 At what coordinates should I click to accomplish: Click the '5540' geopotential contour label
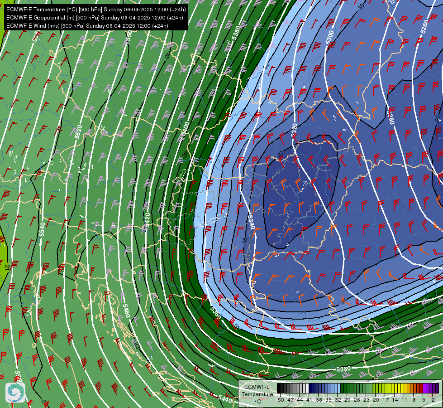(x=42, y=230)
